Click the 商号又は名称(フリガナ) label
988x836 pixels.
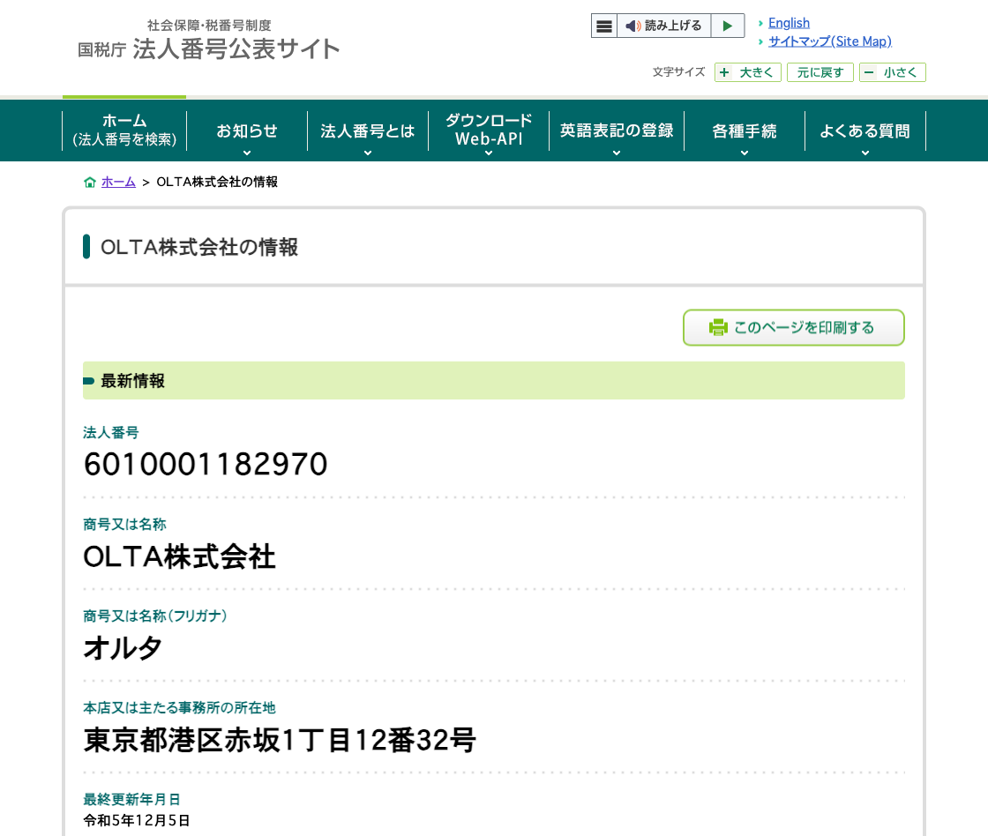tap(155, 616)
